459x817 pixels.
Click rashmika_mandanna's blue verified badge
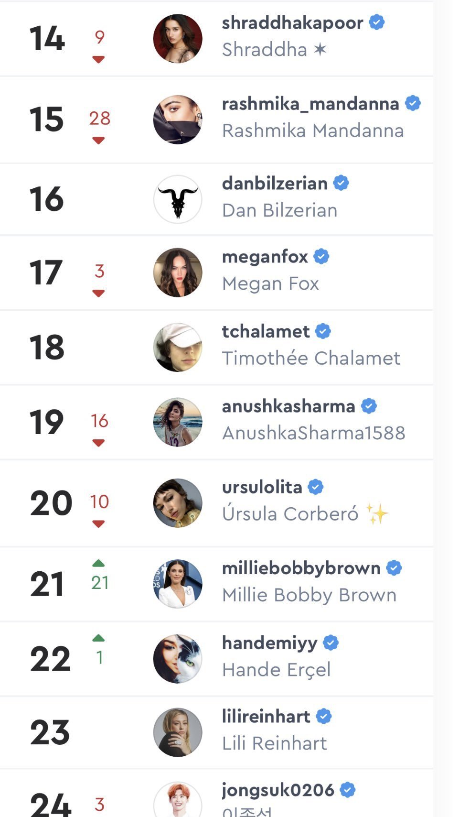(x=413, y=103)
